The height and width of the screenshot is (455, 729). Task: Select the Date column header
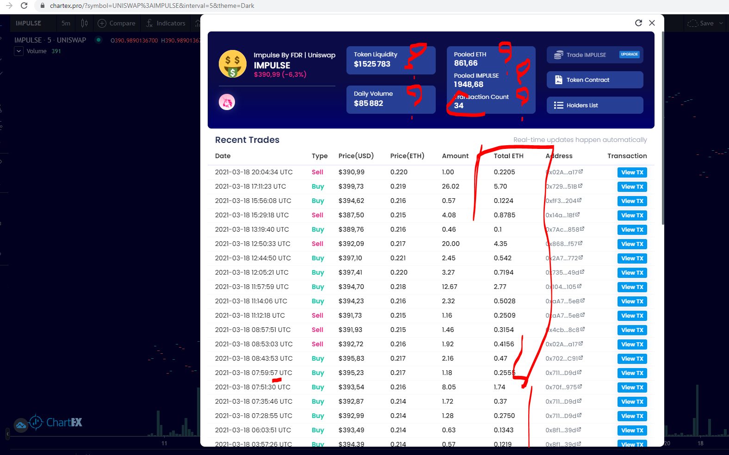(x=222, y=156)
